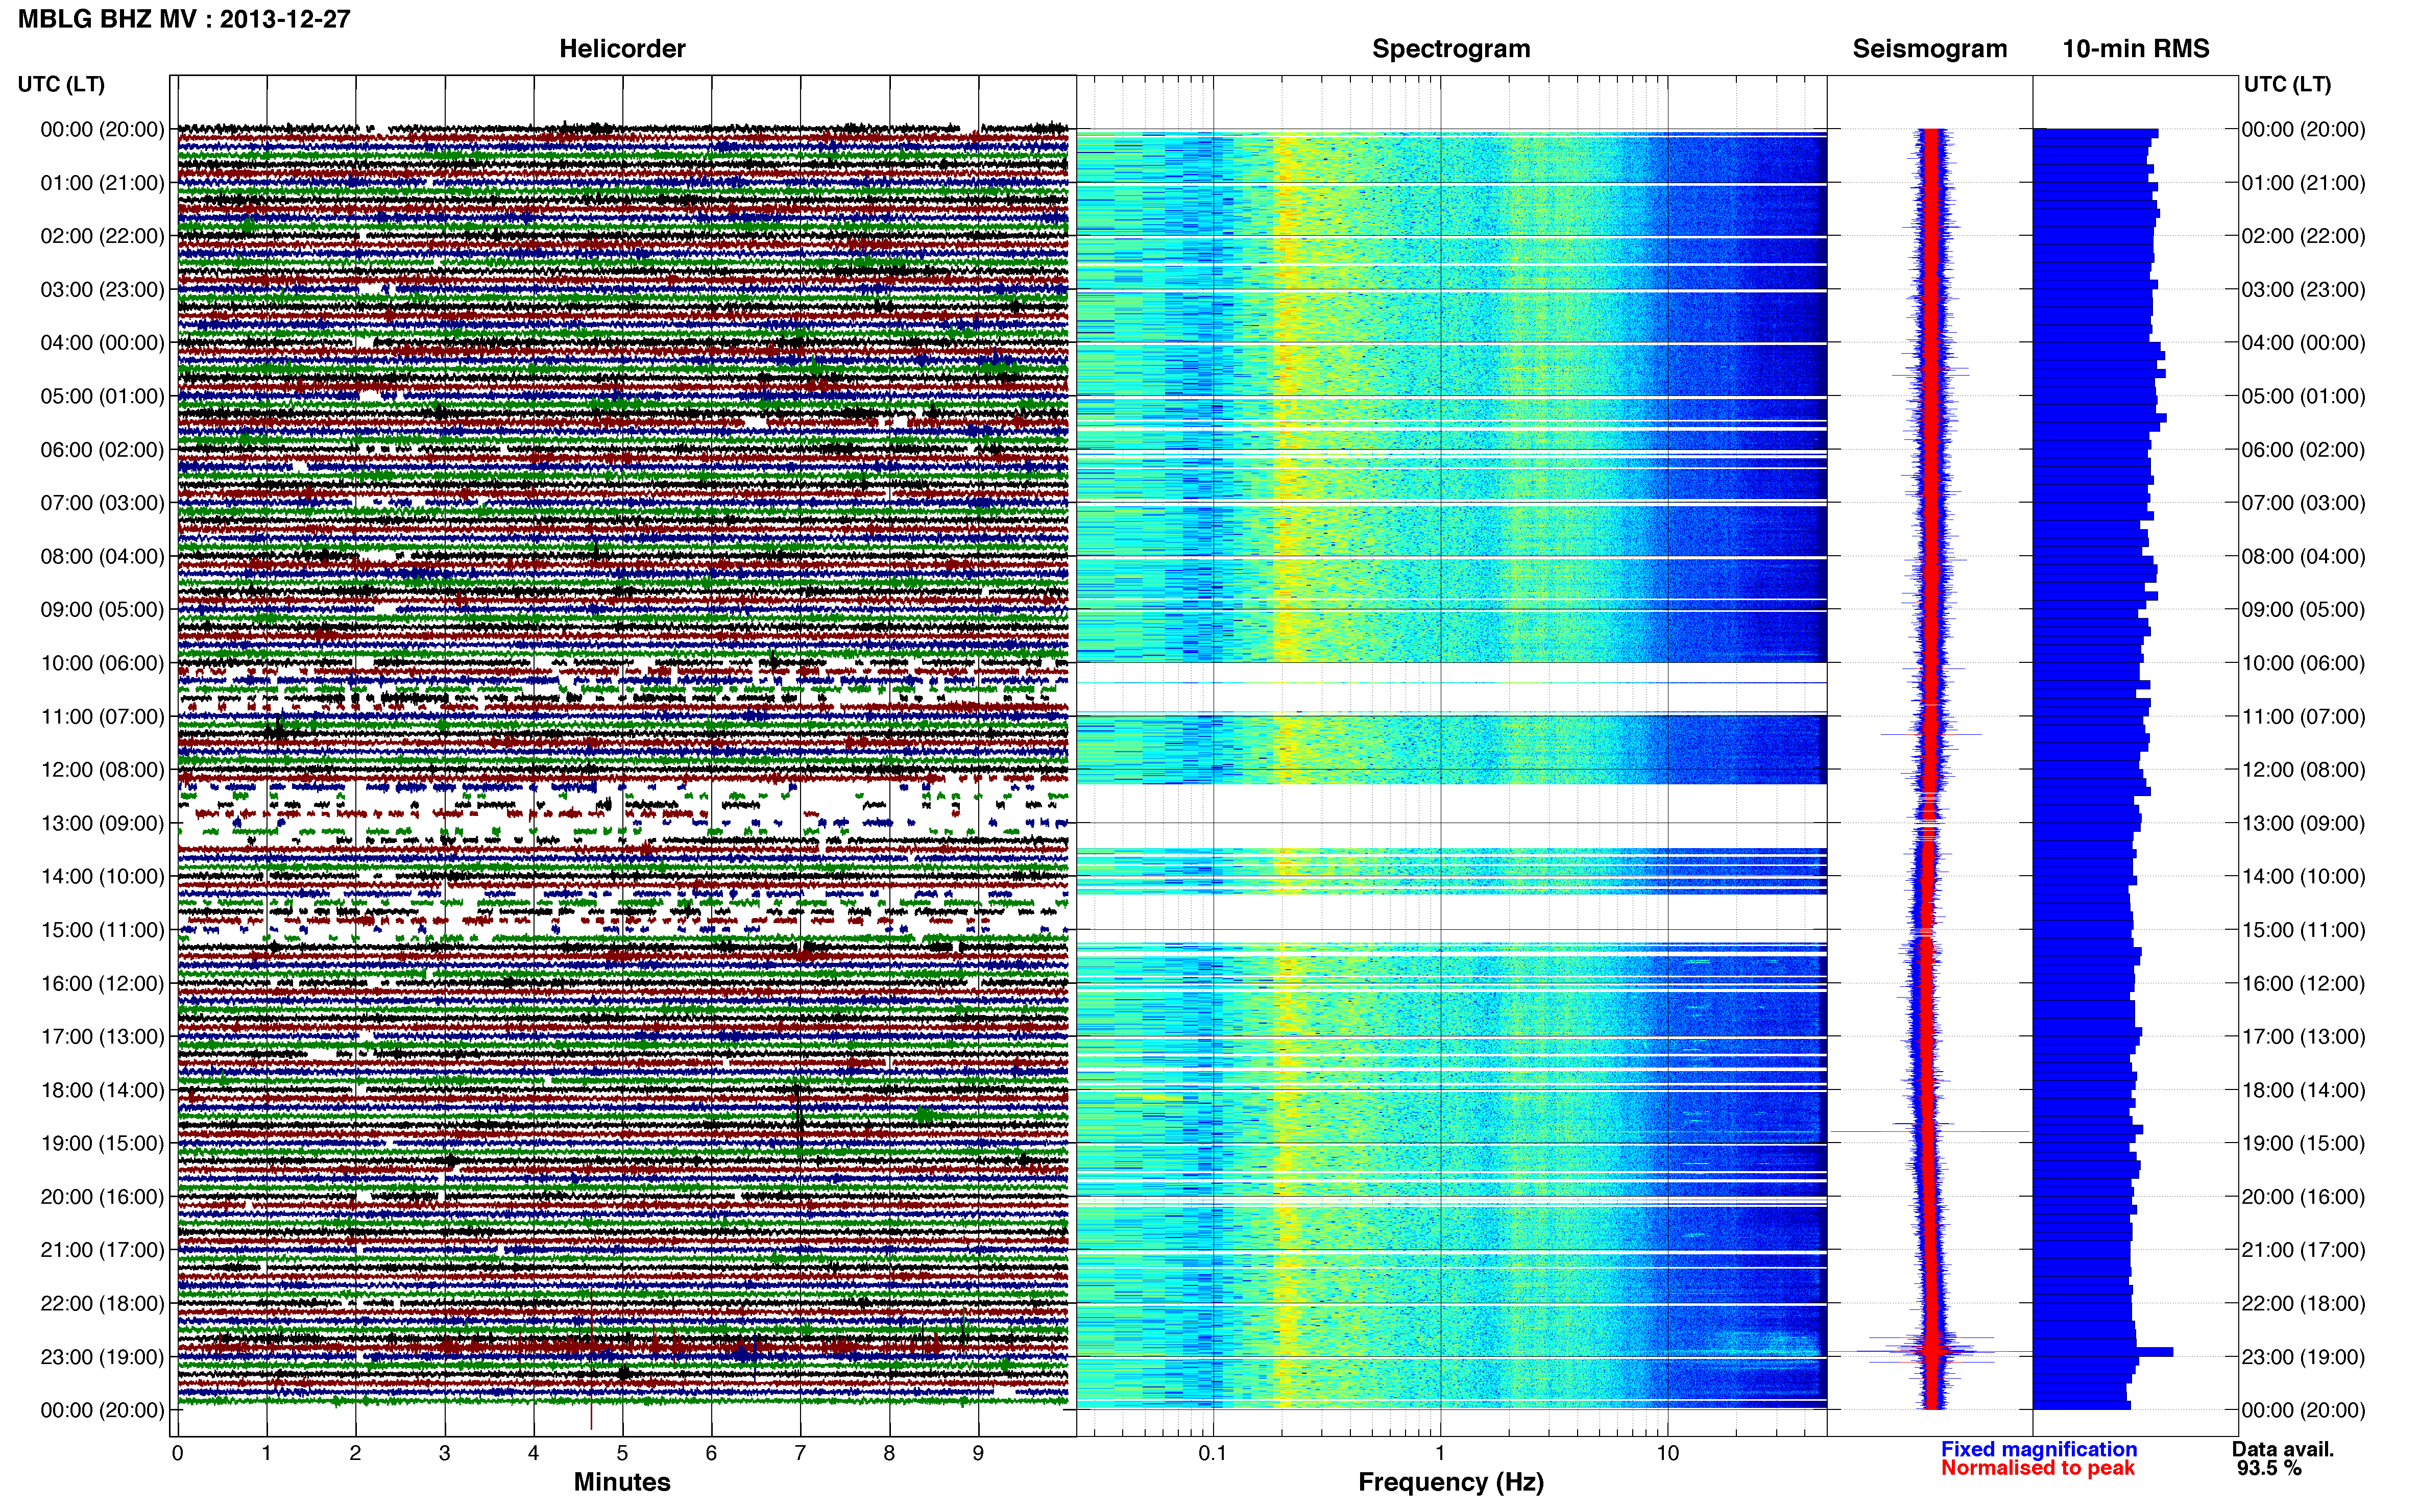Click the 'Helicorder' panel heading
The width and height of the screenshot is (2420, 1512).
622,49
